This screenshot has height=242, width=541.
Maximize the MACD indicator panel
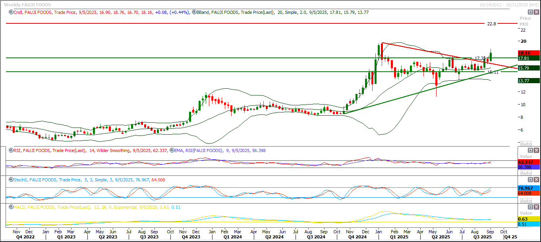pos(530,207)
